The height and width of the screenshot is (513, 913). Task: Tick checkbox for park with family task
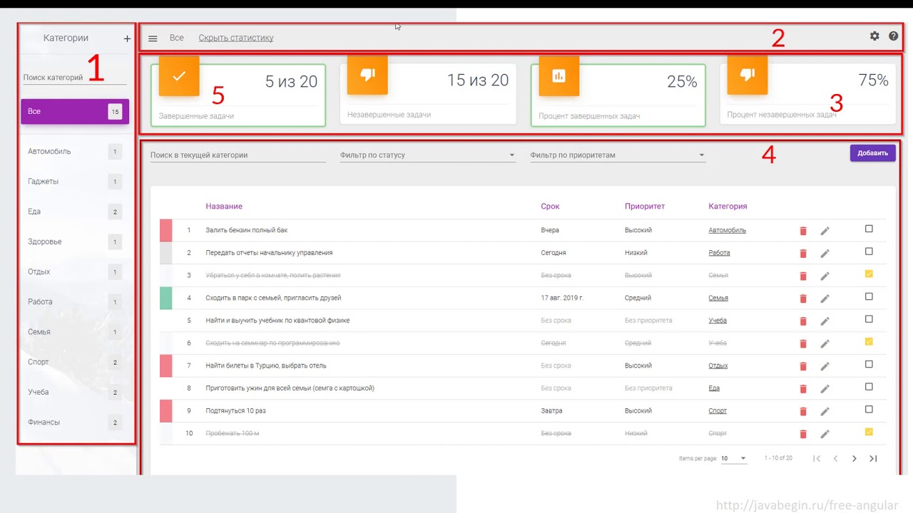(x=869, y=296)
